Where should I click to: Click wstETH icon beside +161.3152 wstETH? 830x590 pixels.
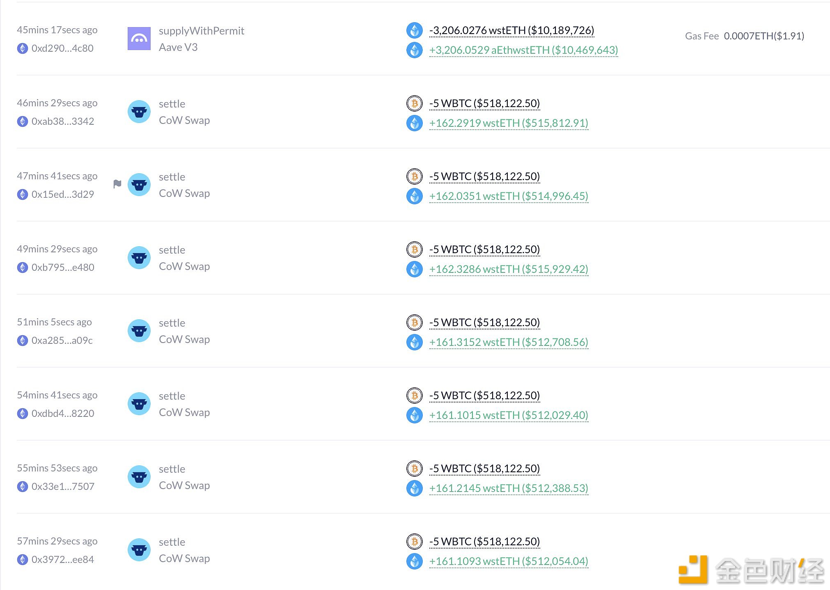click(x=415, y=342)
